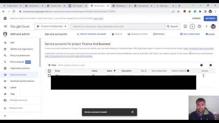Screen dimensions: 219x123
Task: Click the browser address bar URL
Action: (x=69, y=11)
